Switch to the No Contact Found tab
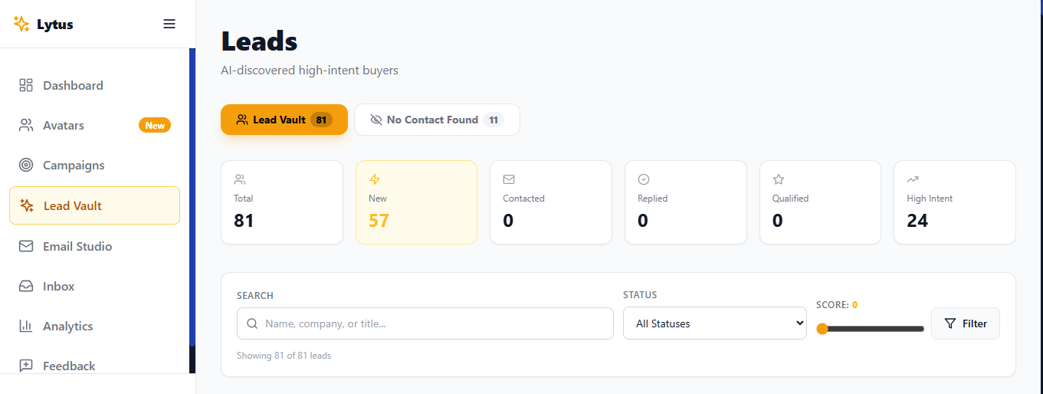This screenshot has width=1043, height=394. click(437, 120)
